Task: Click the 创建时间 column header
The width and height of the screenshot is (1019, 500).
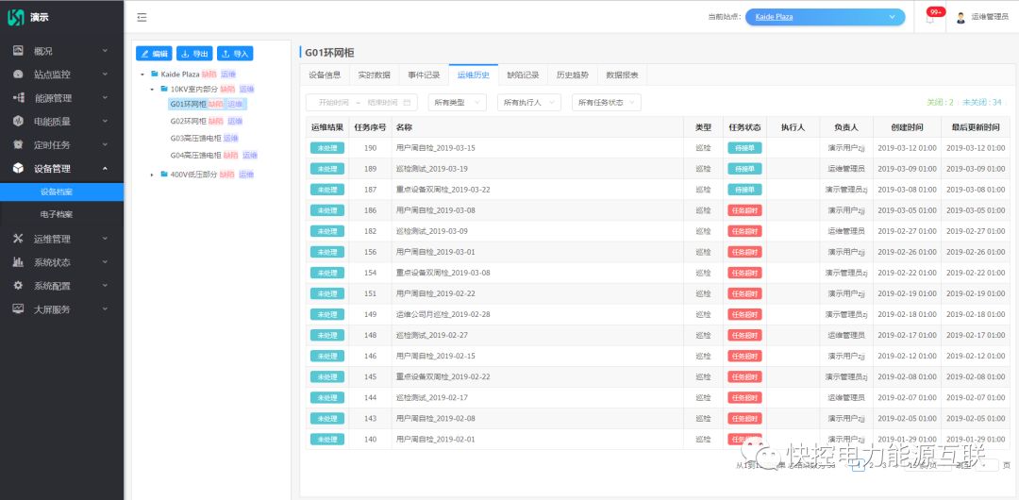Action: [x=907, y=127]
